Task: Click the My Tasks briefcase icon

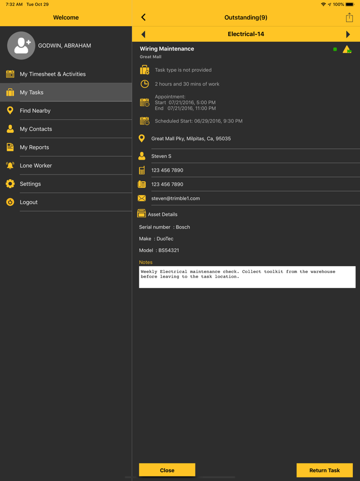Action: 10,92
